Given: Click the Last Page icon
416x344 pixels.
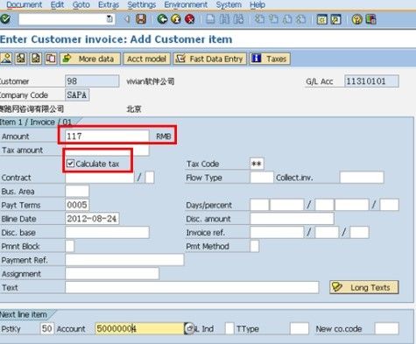Looking at the screenshot, I should coord(301,19).
